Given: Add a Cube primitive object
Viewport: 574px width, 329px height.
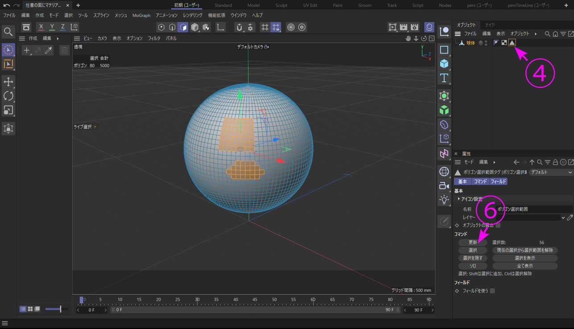Looking at the screenshot, I should [x=444, y=64].
